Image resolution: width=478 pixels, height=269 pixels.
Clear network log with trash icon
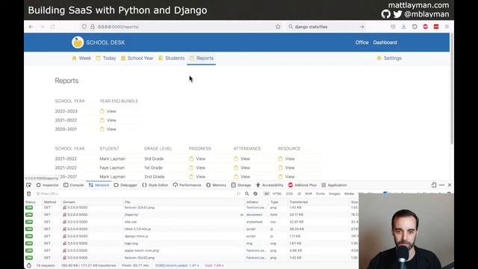click(x=28, y=194)
